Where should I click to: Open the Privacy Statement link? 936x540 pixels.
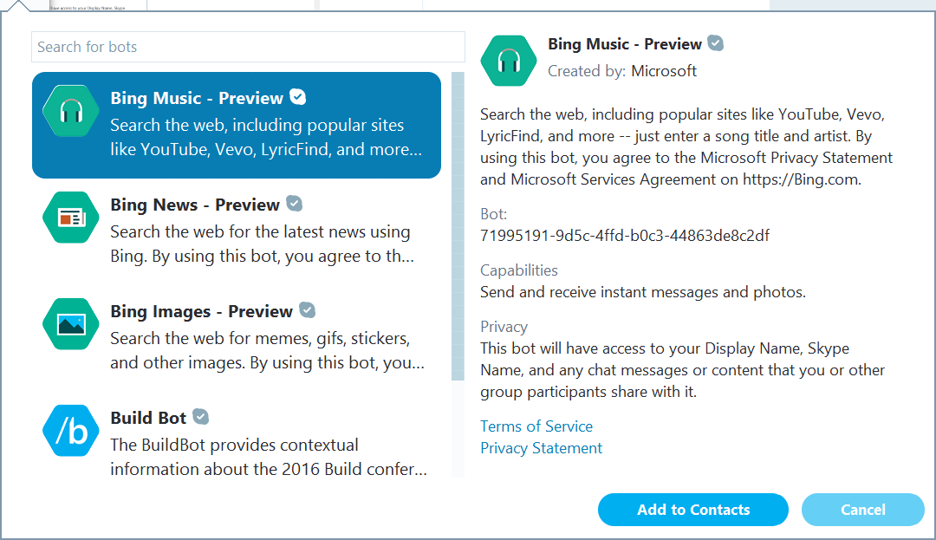click(542, 448)
